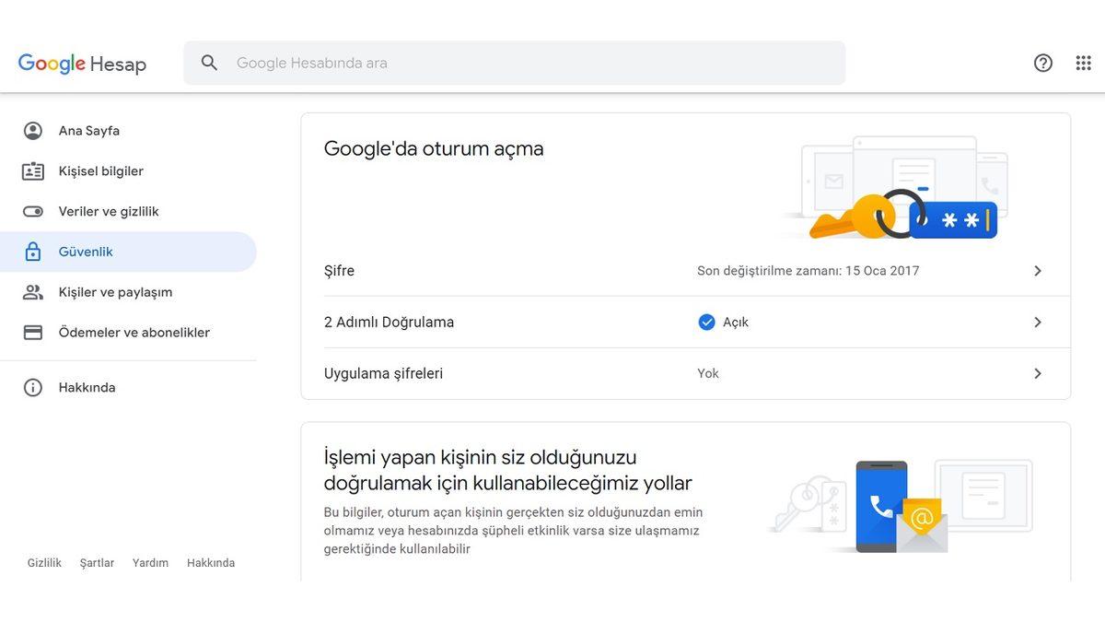
Task: Click the search magnifier icon
Action: [x=209, y=62]
